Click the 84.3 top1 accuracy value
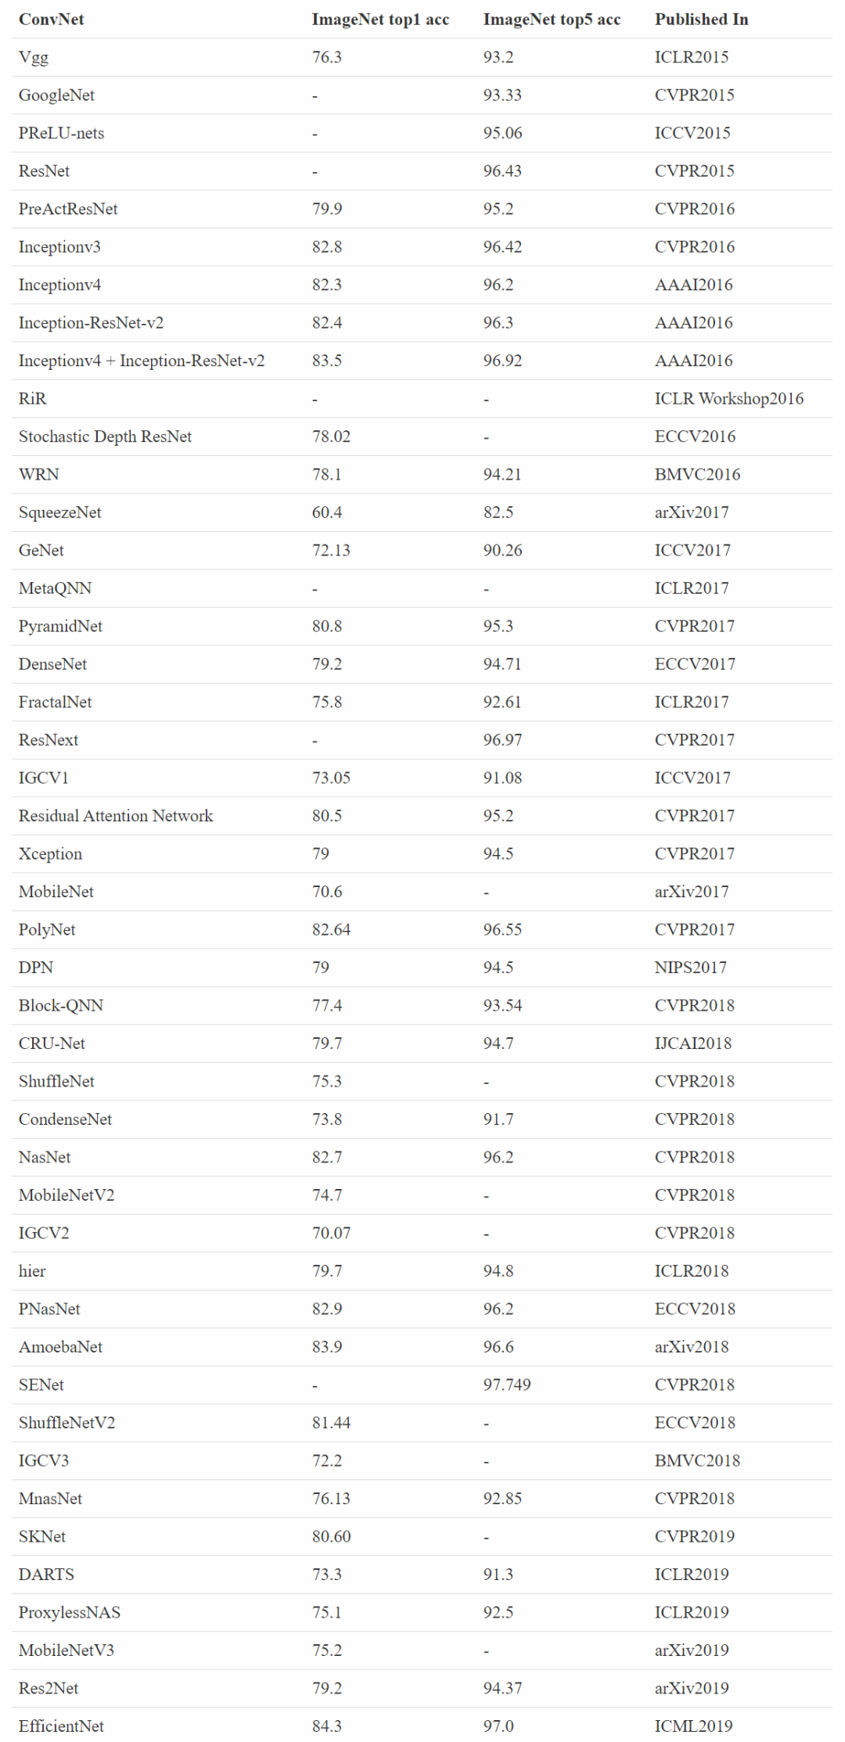The width and height of the screenshot is (845, 1742). coord(327,1726)
